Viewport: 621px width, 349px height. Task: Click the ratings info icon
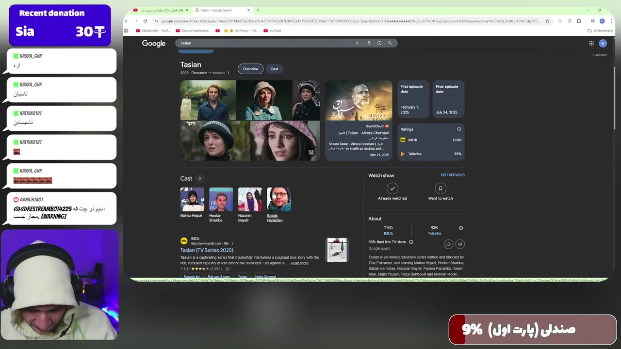[459, 129]
